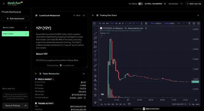Screen dimensions: 204x111
Task: Select the zoom in magnifier tool
Action: (x=95, y=70)
